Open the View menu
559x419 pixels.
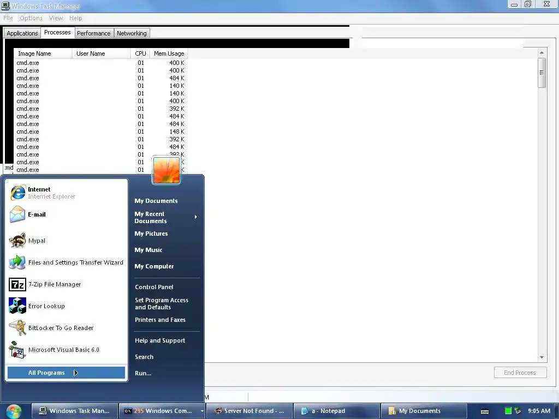[56, 18]
